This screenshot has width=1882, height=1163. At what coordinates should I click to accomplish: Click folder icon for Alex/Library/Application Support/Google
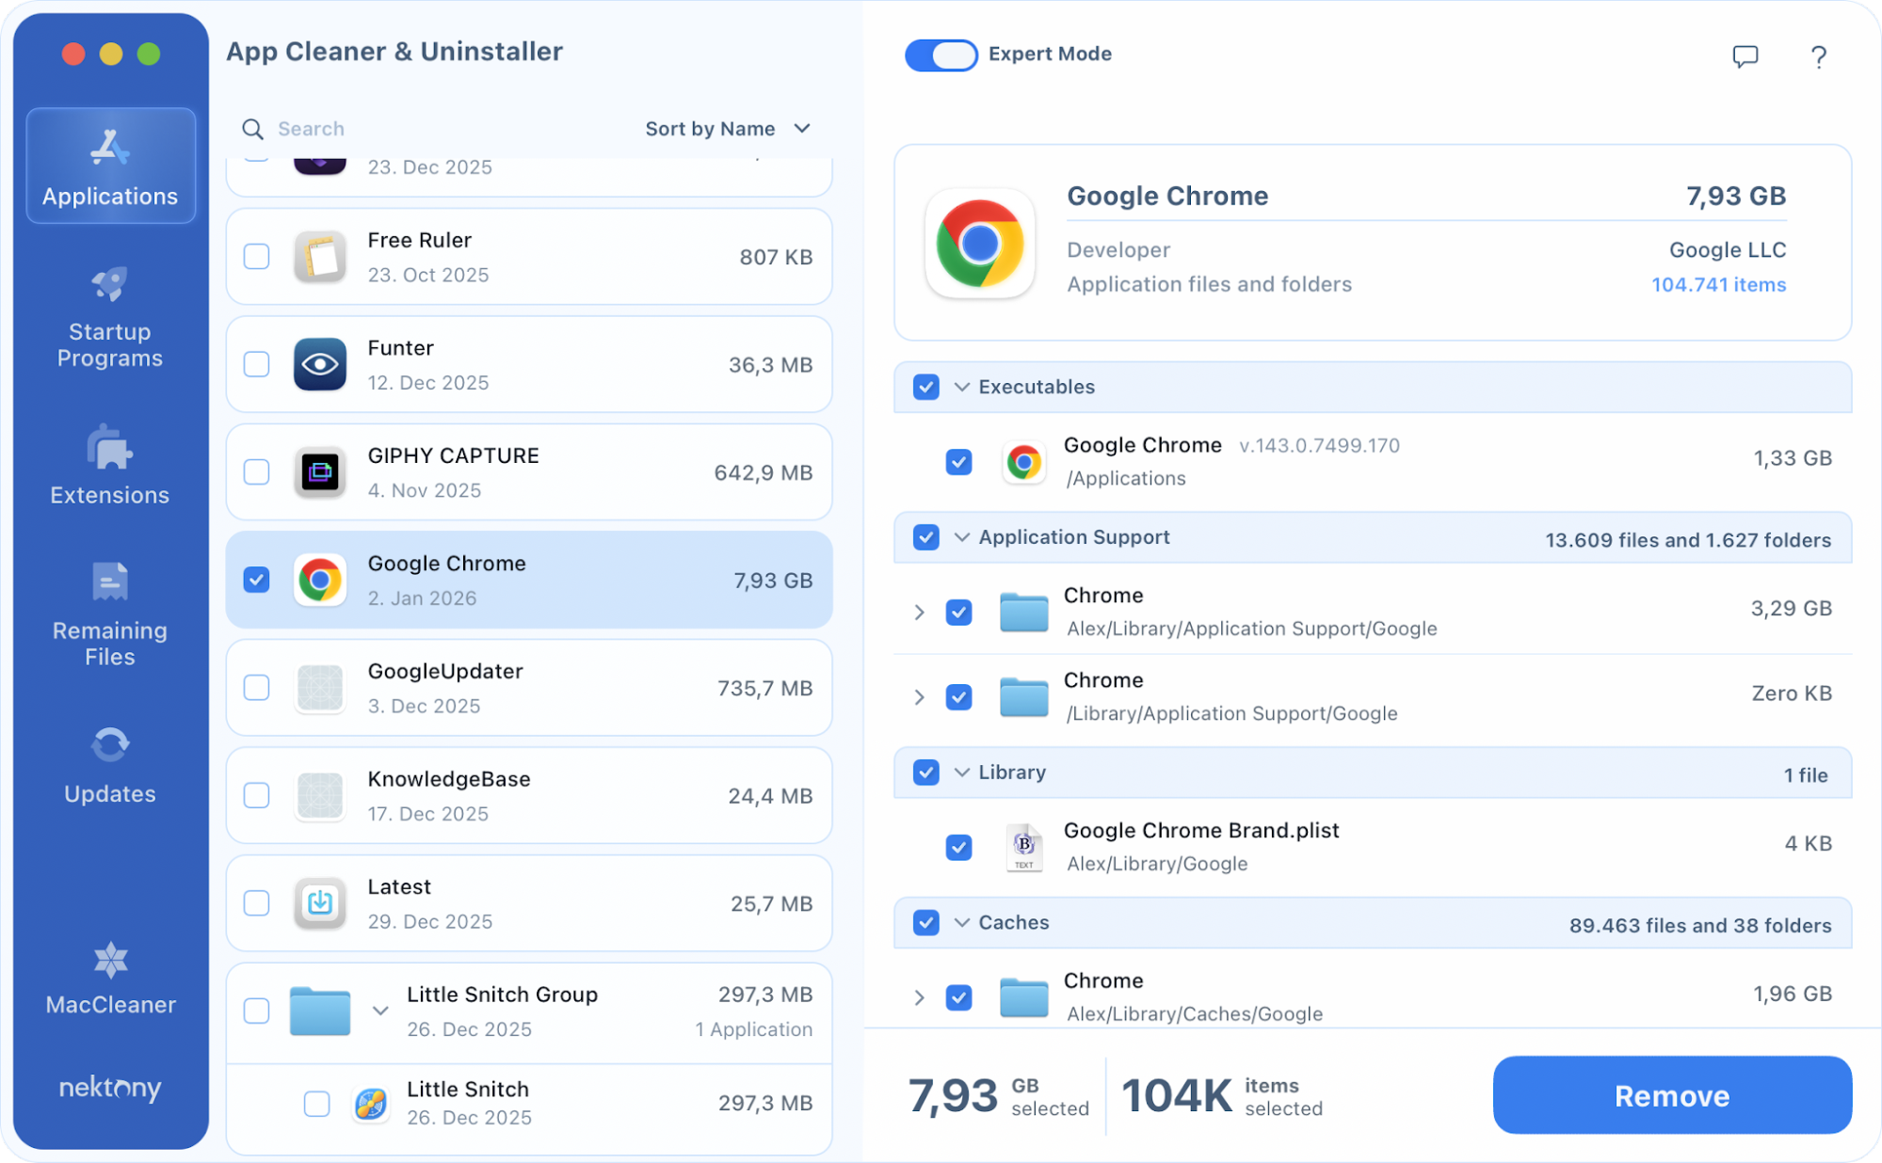[x=1023, y=613]
